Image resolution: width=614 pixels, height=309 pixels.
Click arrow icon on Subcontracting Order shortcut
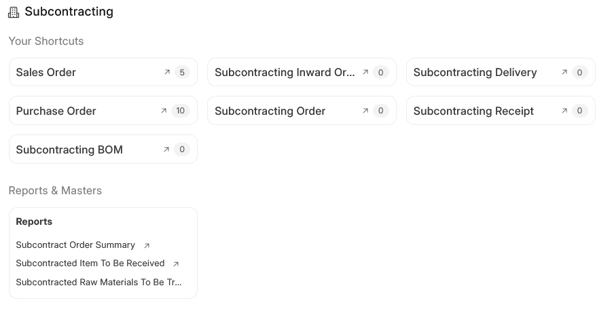(x=365, y=111)
